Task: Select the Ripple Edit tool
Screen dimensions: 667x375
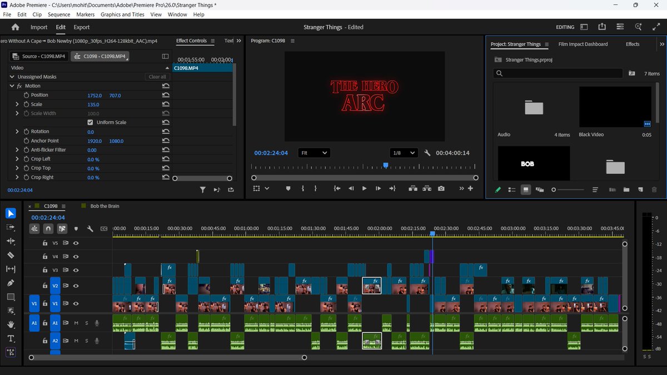Action: 11,241
